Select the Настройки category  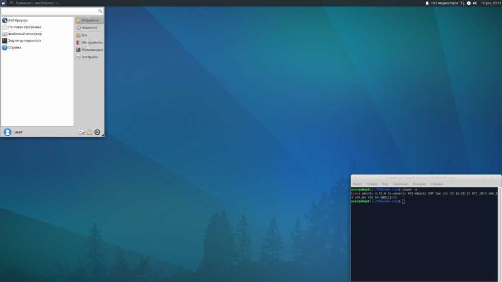[89, 57]
